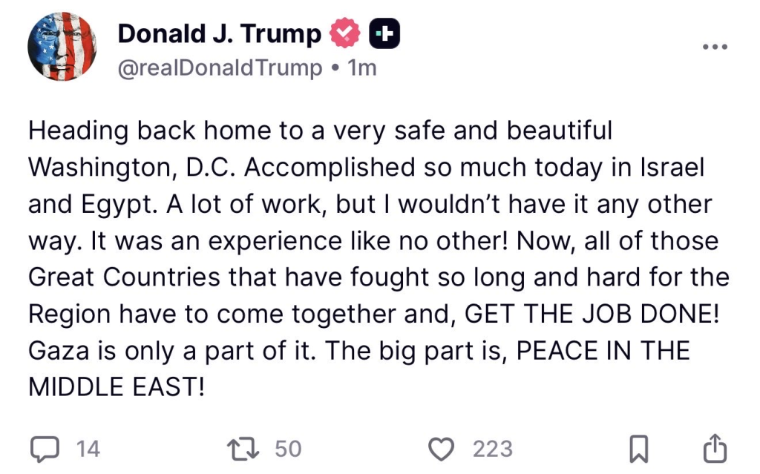Tap the share upload icon
This screenshot has height=474, width=760.
tap(714, 448)
